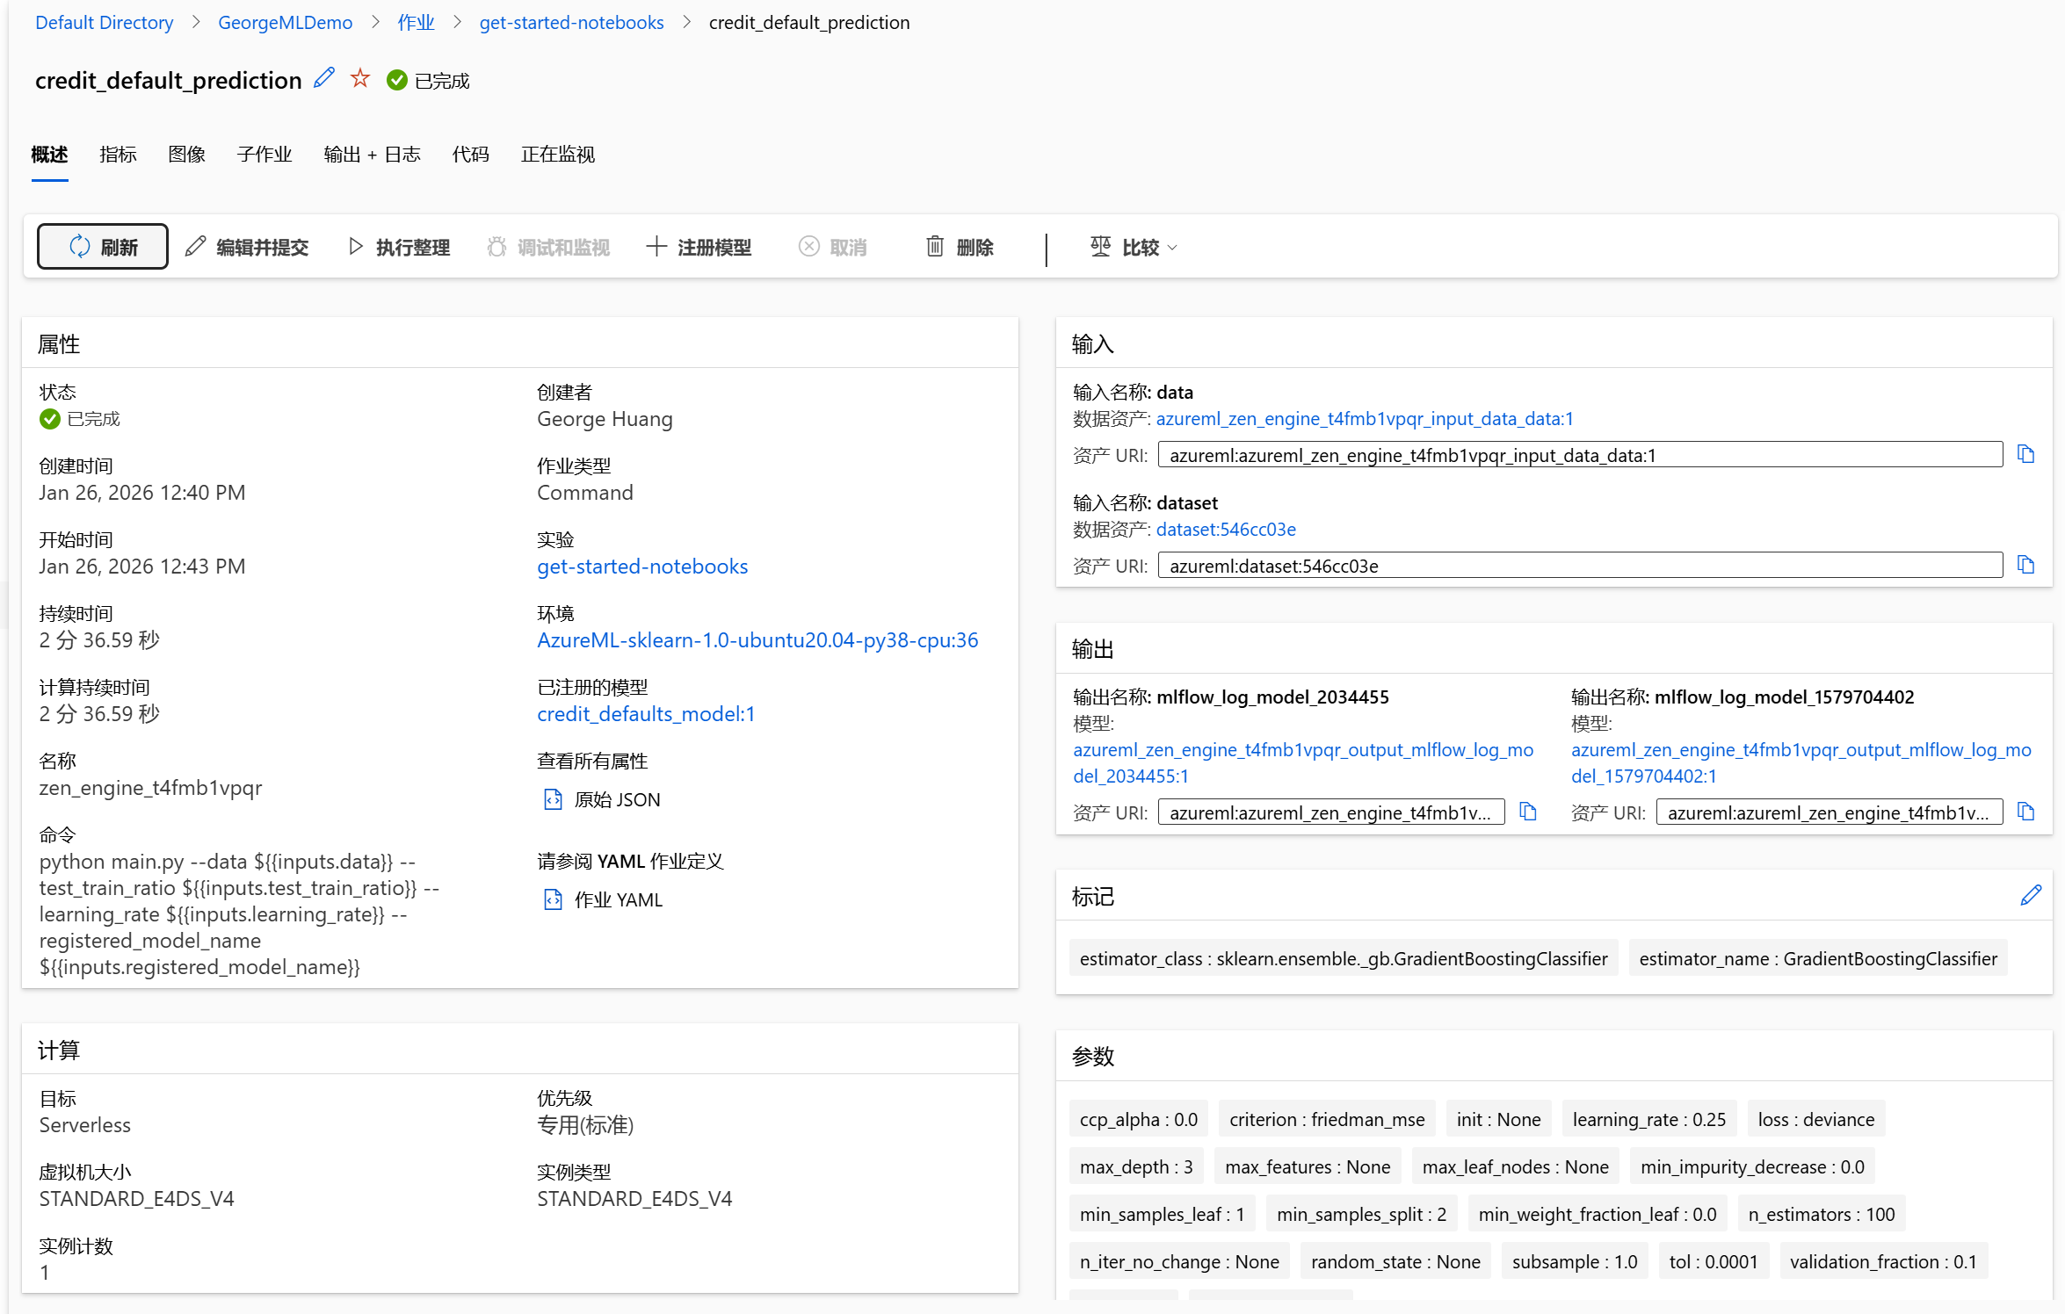Open the credit_defaults_model:1 registered model link

coord(646,714)
